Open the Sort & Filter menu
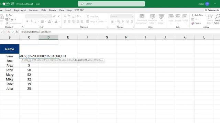This screenshot has height=123, width=220. 210,19
